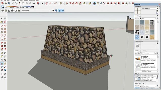Select the Pan hand tool in top toolbar
The height and width of the screenshot is (90, 161).
(x=98, y=3)
